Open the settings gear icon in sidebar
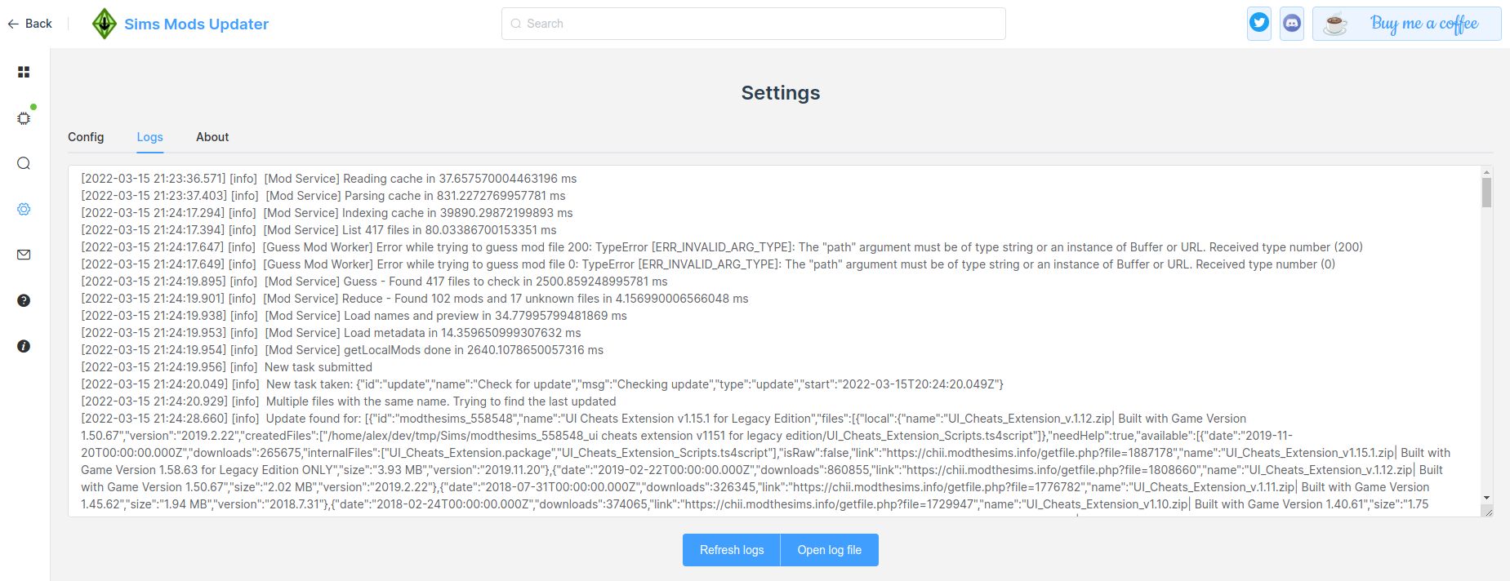 pos(24,209)
